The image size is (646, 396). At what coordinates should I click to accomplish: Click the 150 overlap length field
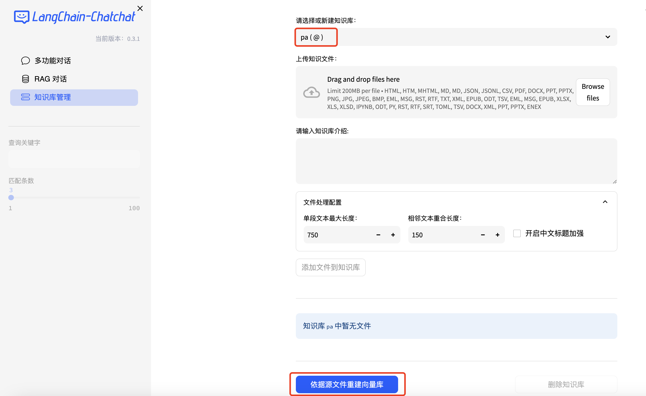pyautogui.click(x=442, y=235)
